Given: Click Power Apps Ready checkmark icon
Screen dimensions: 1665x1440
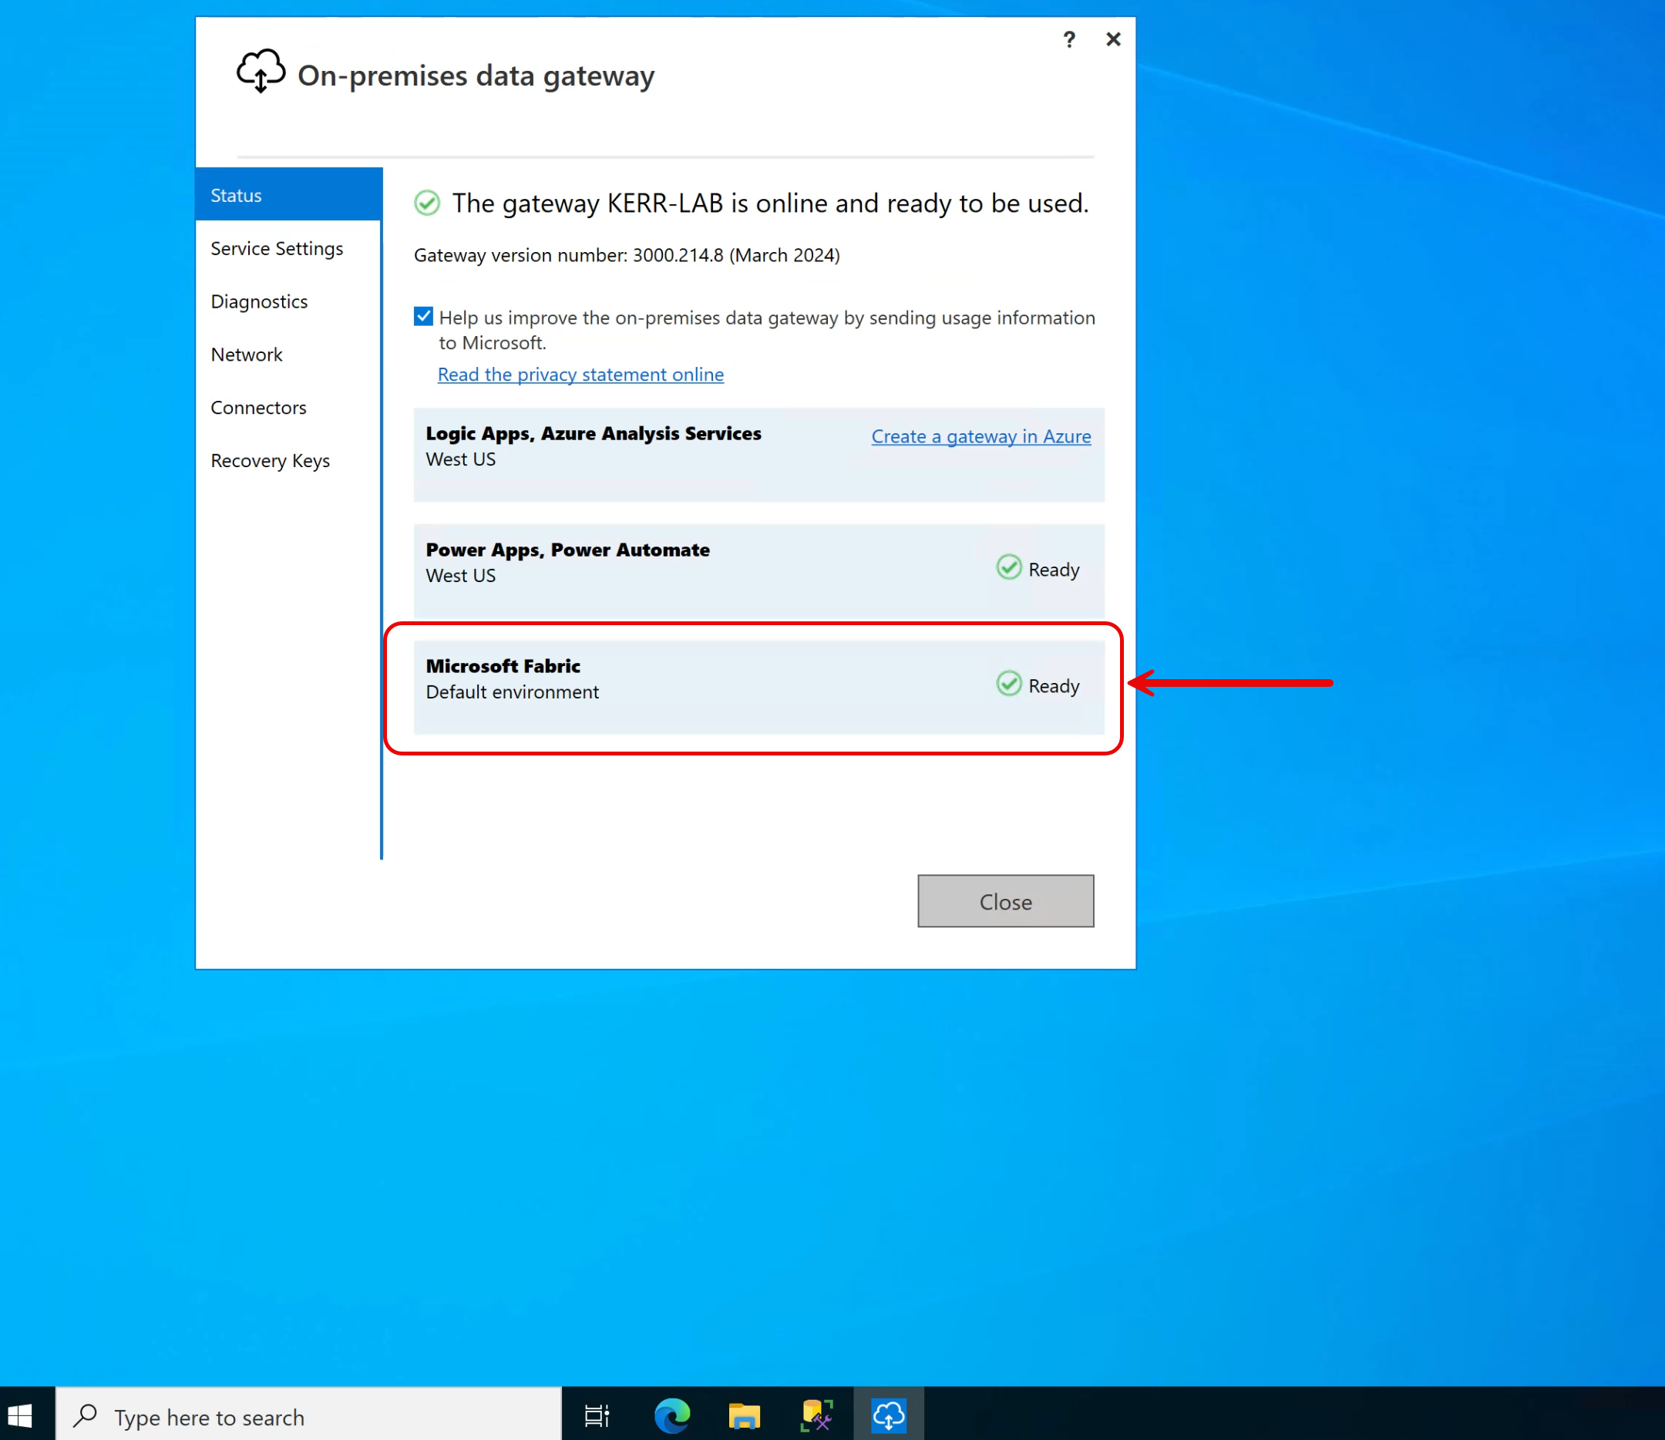Looking at the screenshot, I should coord(1008,568).
